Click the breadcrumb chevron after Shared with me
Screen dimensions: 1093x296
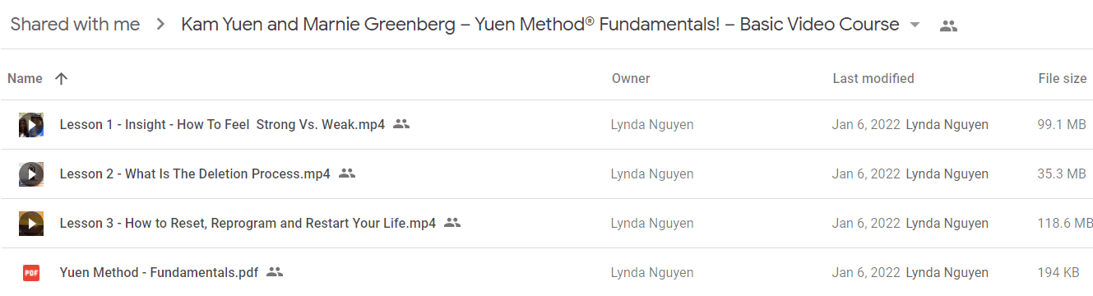coord(160,25)
